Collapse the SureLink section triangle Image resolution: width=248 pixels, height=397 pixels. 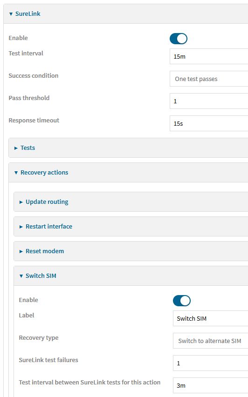11,14
